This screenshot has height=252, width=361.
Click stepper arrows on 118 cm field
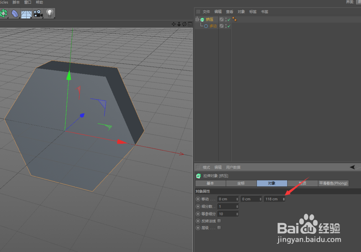tap(284, 199)
